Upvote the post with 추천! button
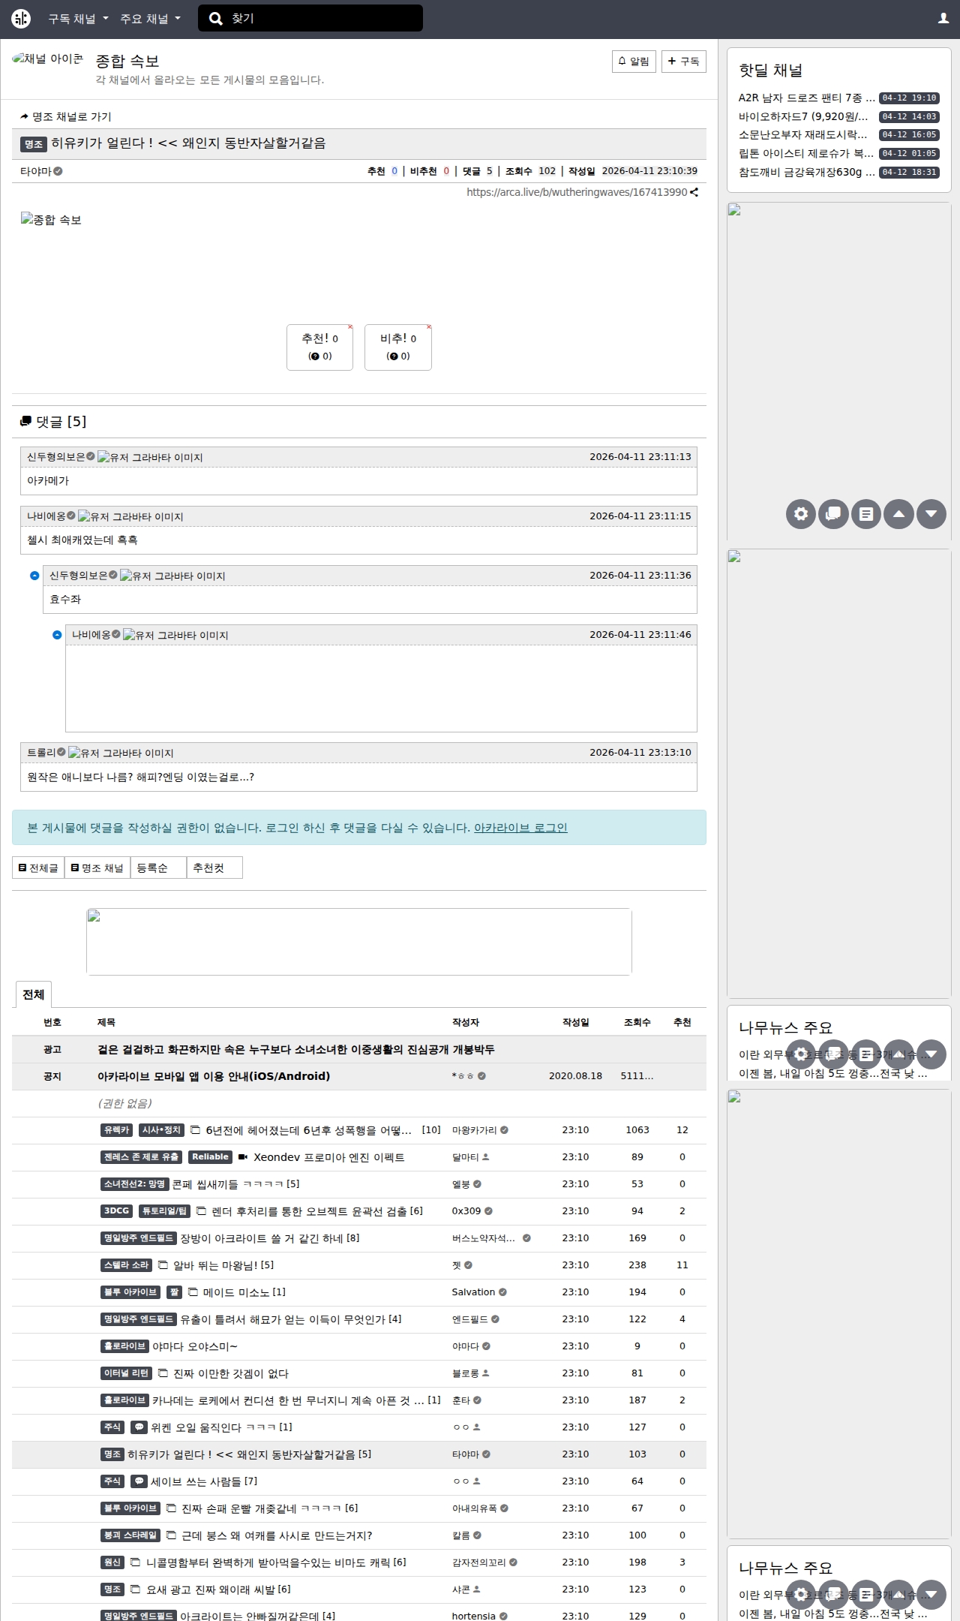The width and height of the screenshot is (960, 1621). pyautogui.click(x=319, y=347)
